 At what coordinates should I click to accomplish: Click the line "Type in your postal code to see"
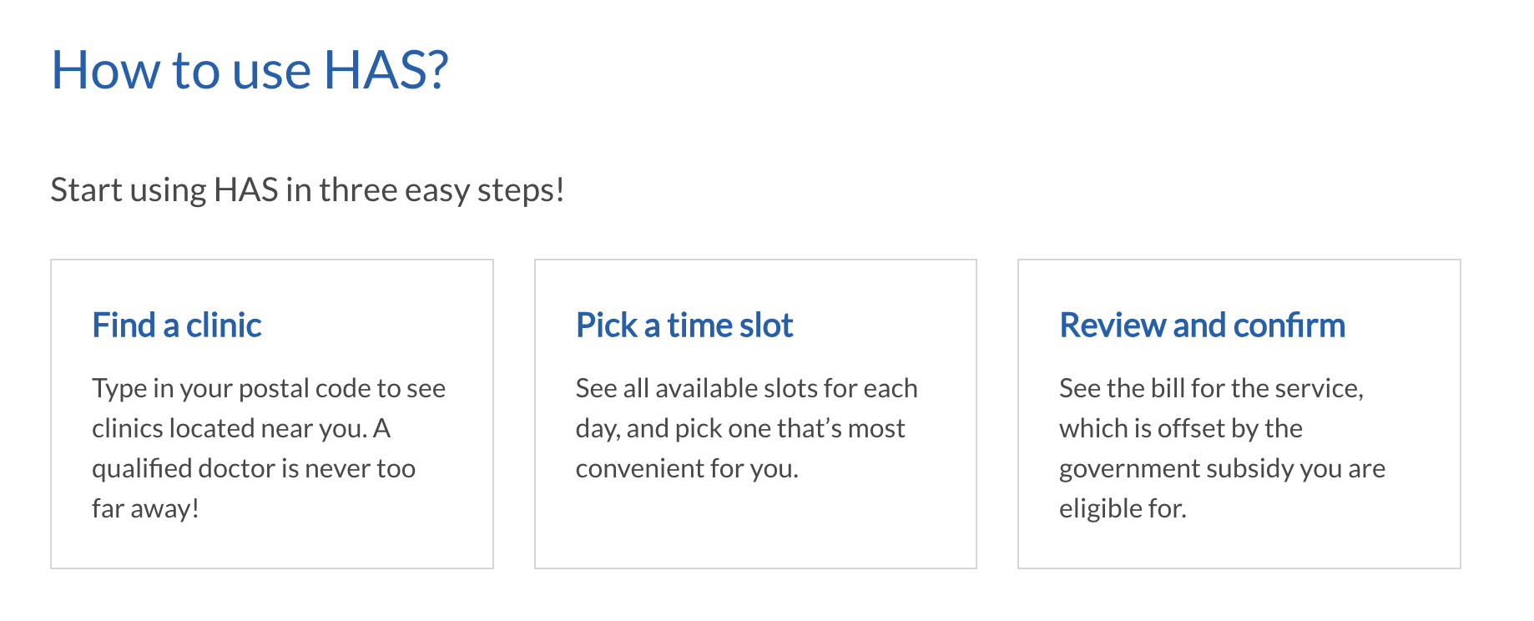point(269,389)
